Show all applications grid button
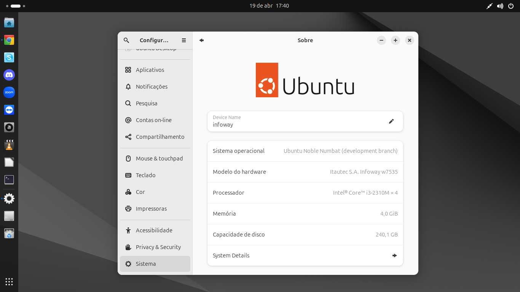 9,282
